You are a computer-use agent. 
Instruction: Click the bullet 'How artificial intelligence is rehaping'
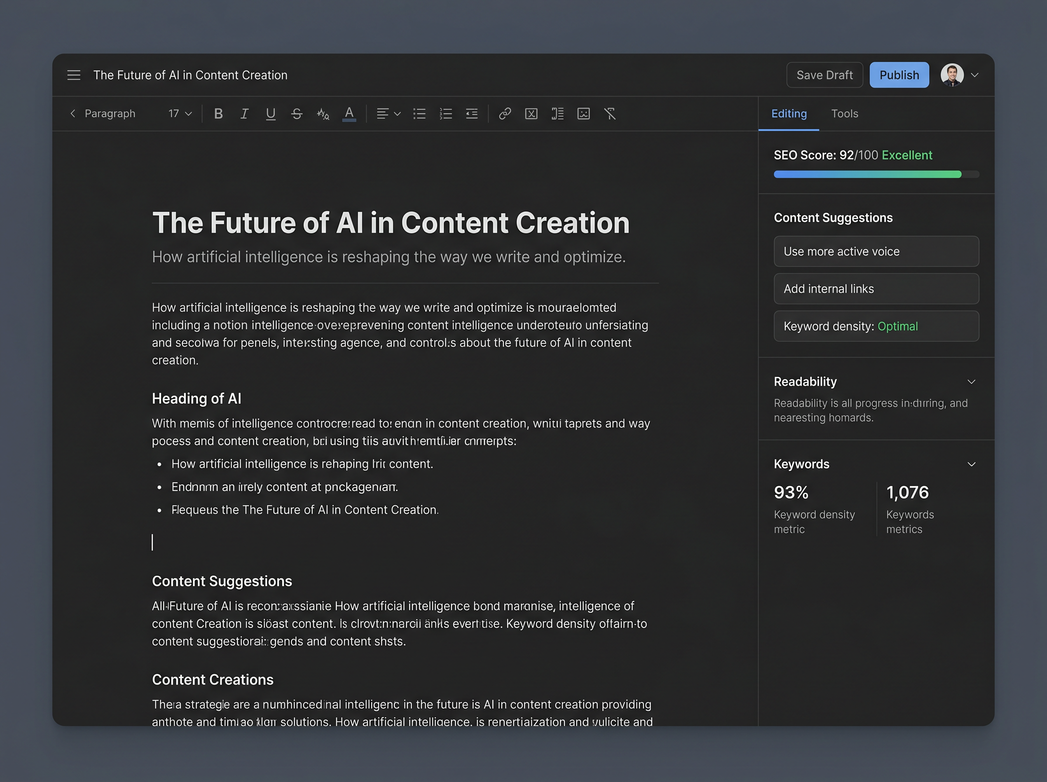pos(302,464)
